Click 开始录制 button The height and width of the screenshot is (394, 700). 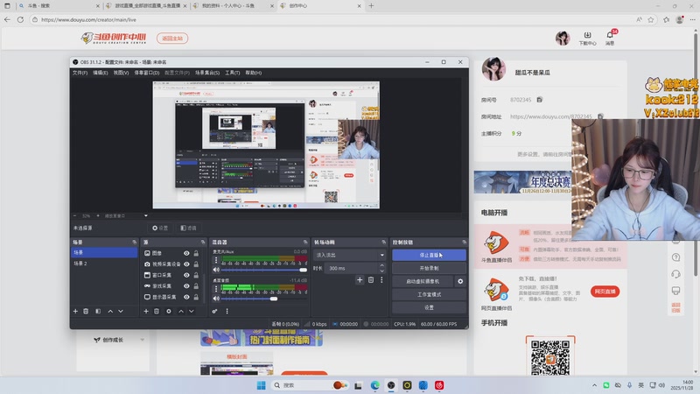pyautogui.click(x=429, y=268)
